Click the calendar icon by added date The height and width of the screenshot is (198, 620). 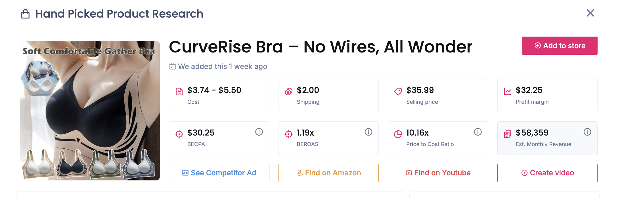point(172,67)
